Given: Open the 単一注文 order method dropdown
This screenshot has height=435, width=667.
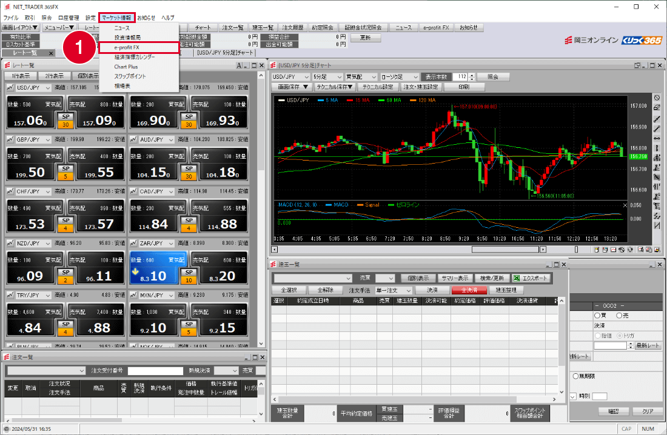Looking at the screenshot, I should [394, 290].
